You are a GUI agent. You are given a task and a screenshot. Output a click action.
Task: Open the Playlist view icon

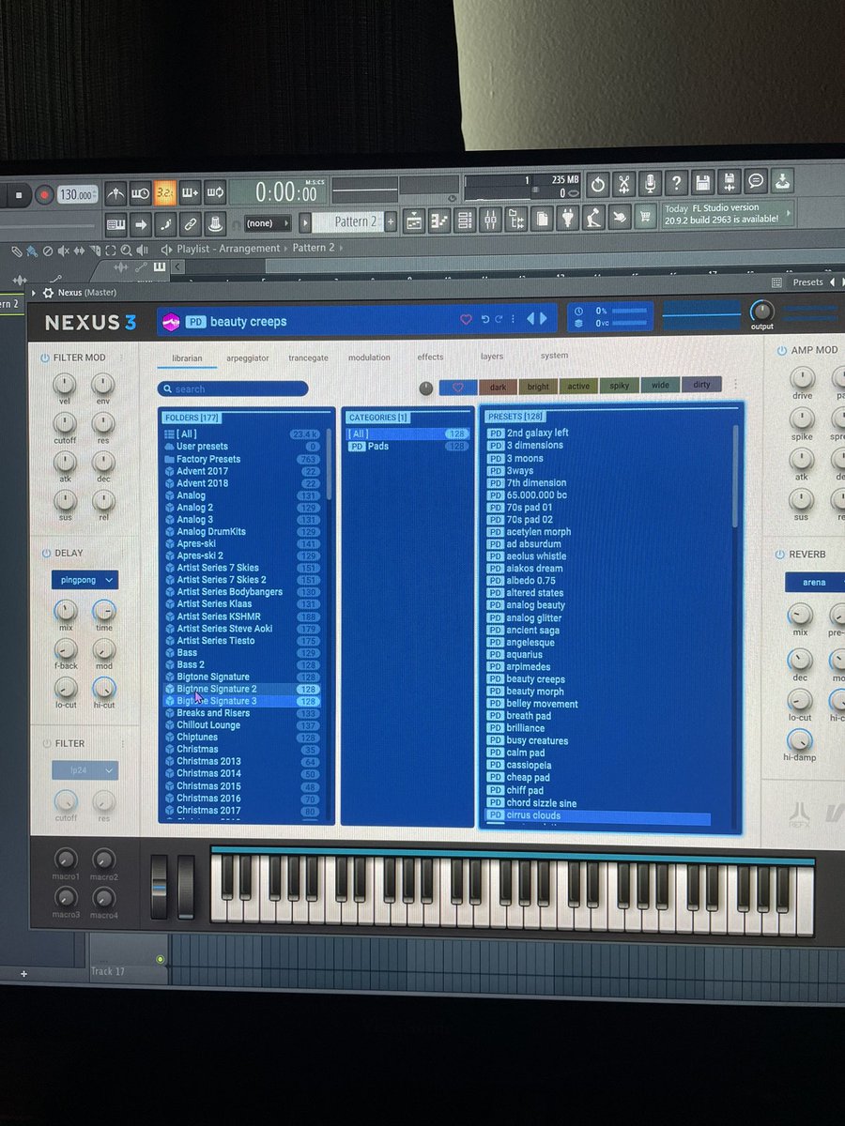coord(414,221)
